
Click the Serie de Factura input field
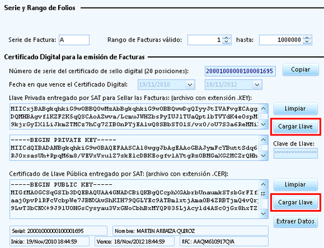(74, 40)
